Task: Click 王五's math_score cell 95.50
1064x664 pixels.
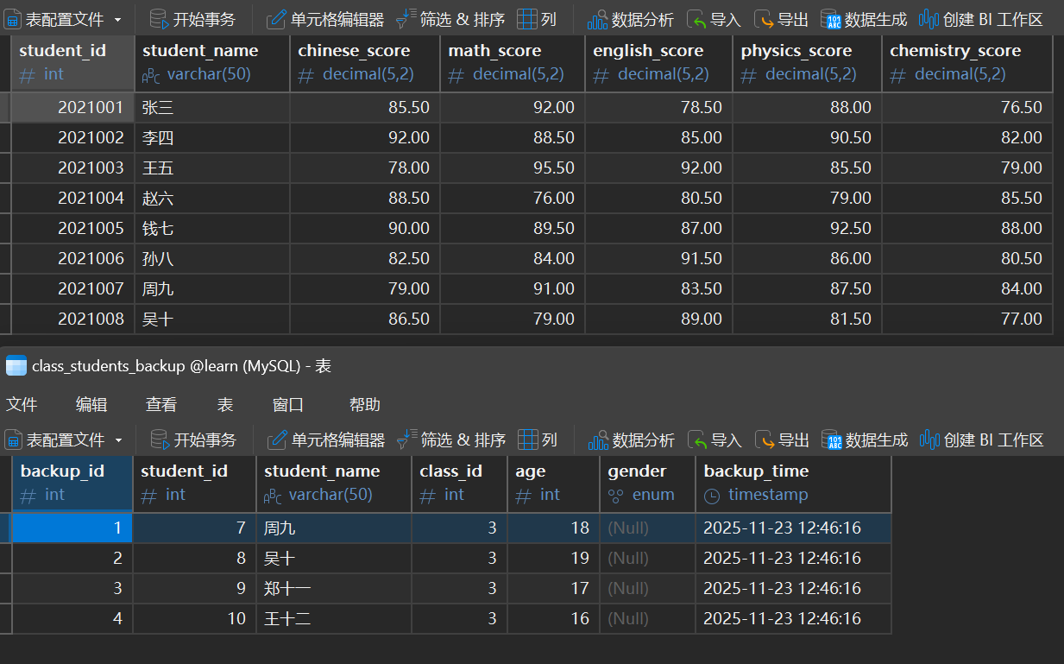Action: point(513,168)
